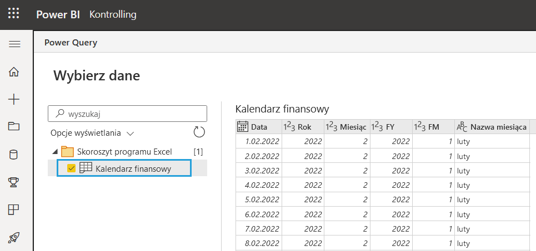Go to Home in sidebar
Viewport: 536px width, 251px height.
click(14, 71)
